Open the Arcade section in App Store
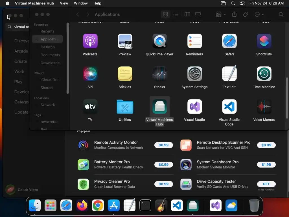Viewport: 289px width, 217px height. (x=21, y=51)
